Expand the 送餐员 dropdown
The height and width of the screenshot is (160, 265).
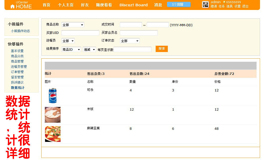(68, 41)
